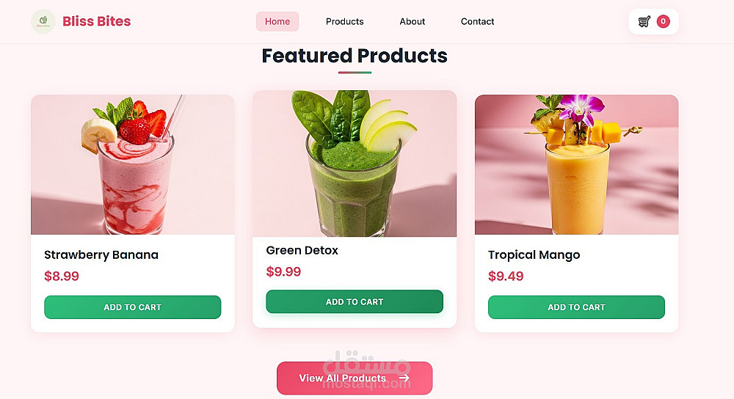Open the Tropical Mango smoothie image

click(576, 164)
